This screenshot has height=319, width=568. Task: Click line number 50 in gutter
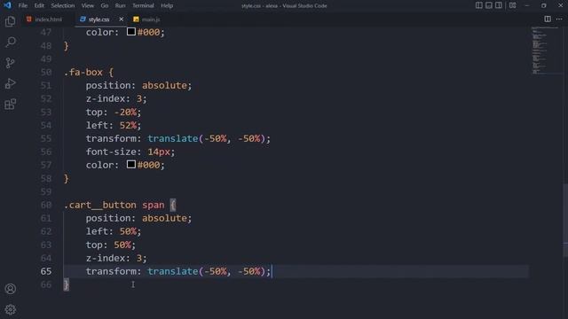point(46,72)
